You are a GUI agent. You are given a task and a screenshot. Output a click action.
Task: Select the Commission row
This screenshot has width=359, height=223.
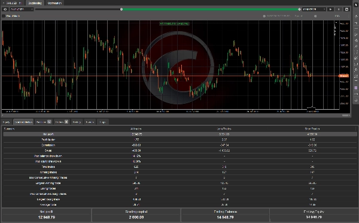(x=180, y=145)
